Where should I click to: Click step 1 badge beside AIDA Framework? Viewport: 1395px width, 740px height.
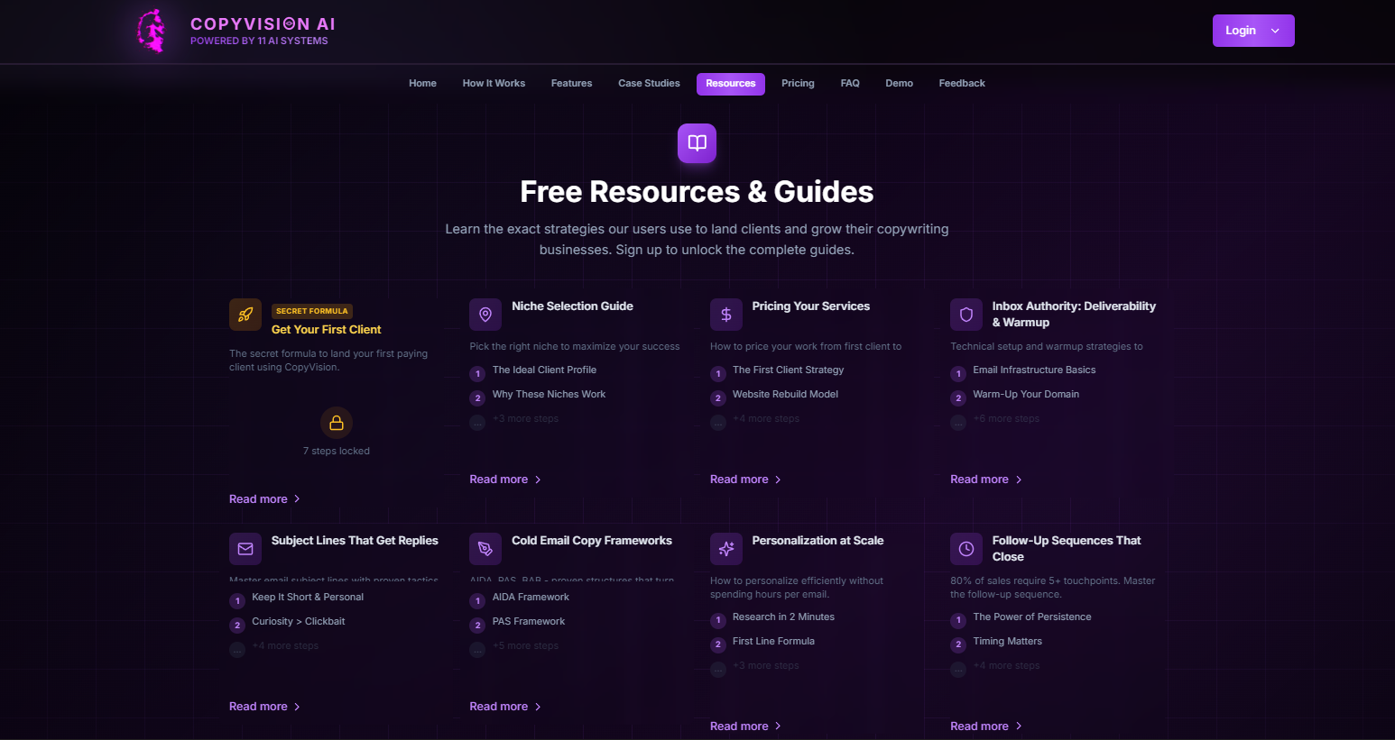(477, 601)
